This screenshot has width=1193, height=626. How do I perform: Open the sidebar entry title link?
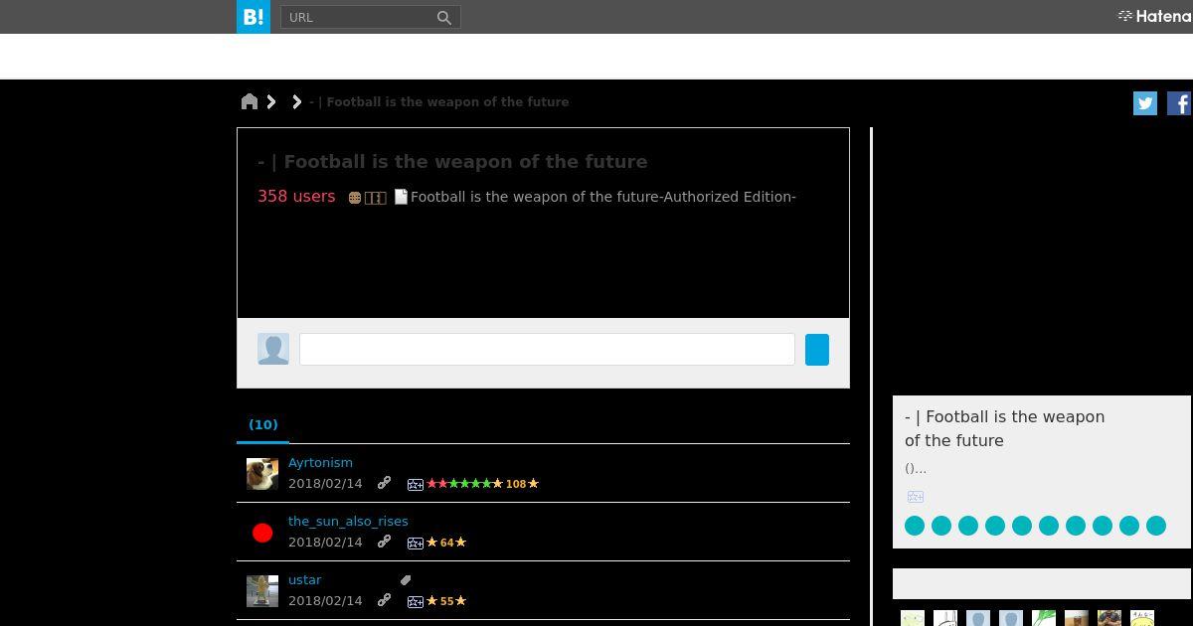[1004, 428]
